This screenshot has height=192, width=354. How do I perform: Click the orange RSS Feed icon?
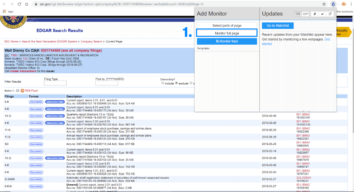22,91
